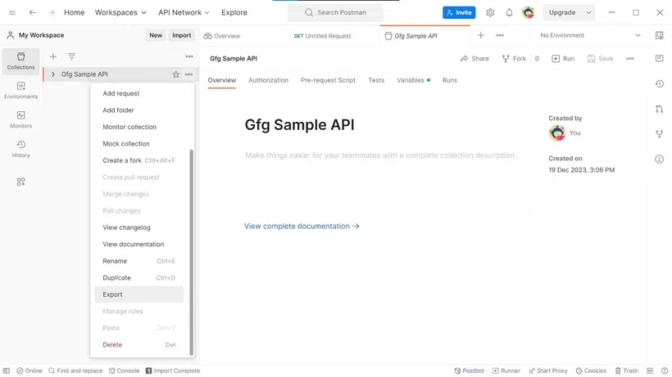Select Export from context menu

[138, 294]
